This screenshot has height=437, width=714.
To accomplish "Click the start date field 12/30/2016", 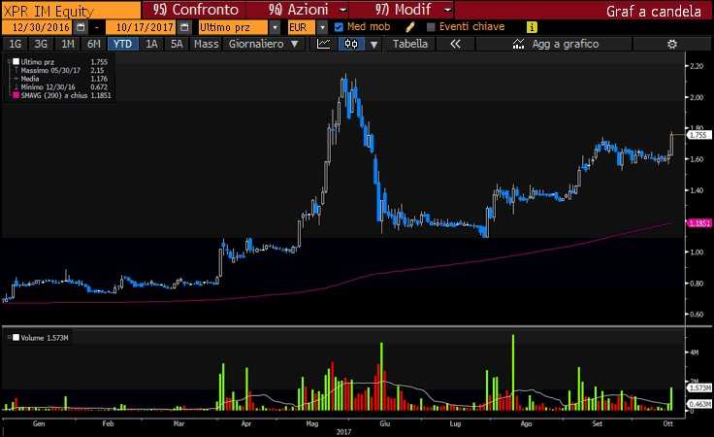I will [38, 27].
